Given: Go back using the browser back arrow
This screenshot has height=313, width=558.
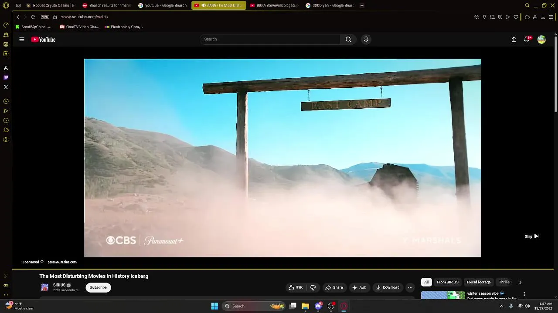Looking at the screenshot, I should point(17,17).
